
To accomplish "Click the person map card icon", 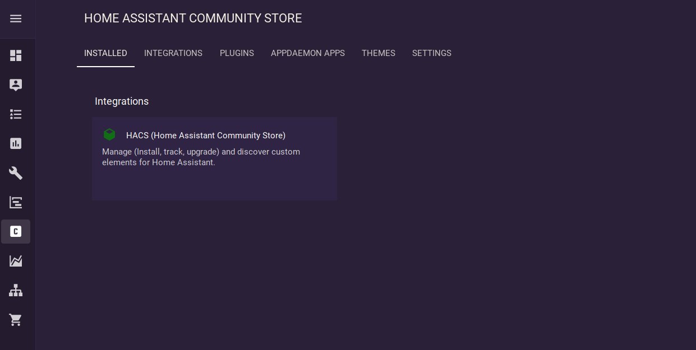I will point(16,85).
